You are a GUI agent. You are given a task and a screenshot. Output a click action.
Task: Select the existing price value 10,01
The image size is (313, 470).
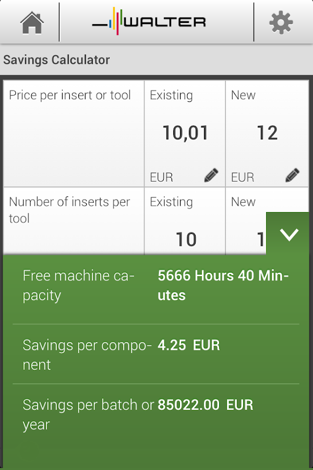(185, 133)
